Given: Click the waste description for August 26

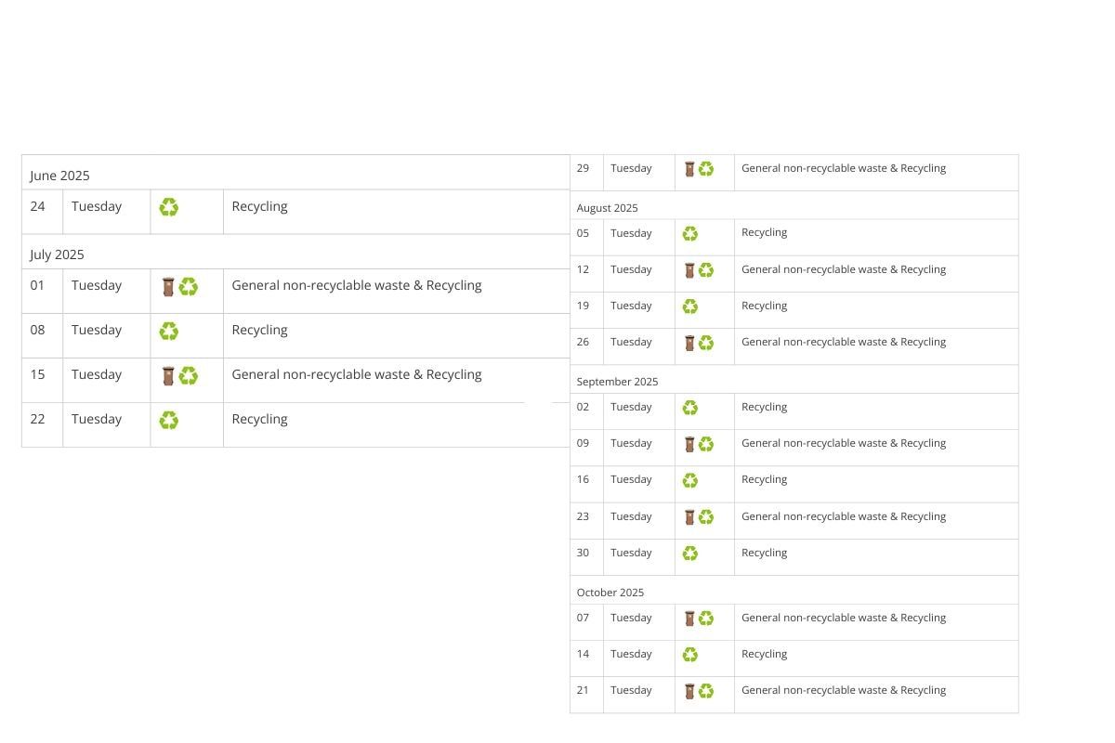Looking at the screenshot, I should coord(844,342).
